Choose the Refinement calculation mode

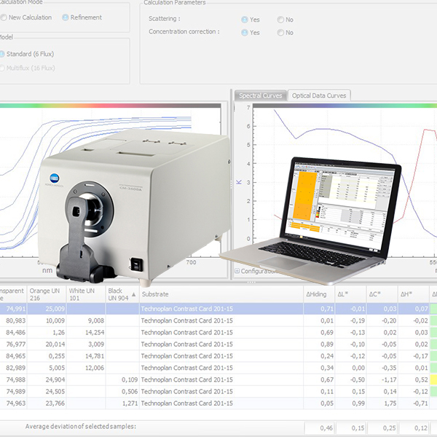click(66, 17)
